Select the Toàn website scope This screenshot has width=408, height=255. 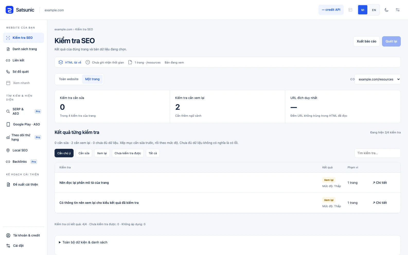[69, 79]
